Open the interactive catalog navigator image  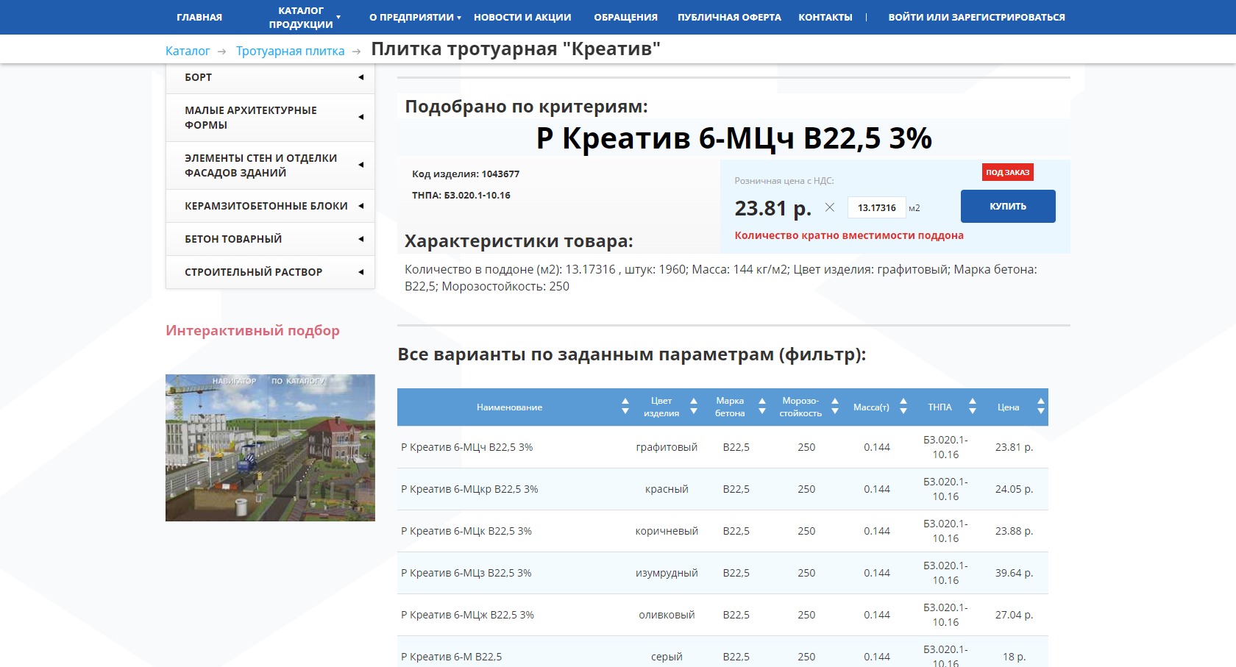270,448
